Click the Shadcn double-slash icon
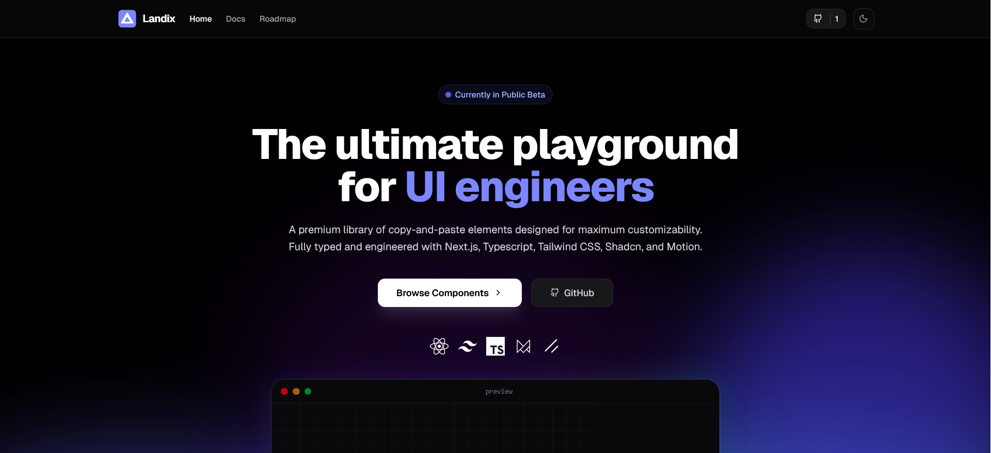Screen dimensions: 991x453 click(x=551, y=346)
